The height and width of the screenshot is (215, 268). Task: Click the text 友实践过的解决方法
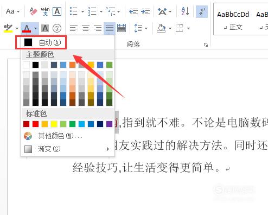click(170, 146)
